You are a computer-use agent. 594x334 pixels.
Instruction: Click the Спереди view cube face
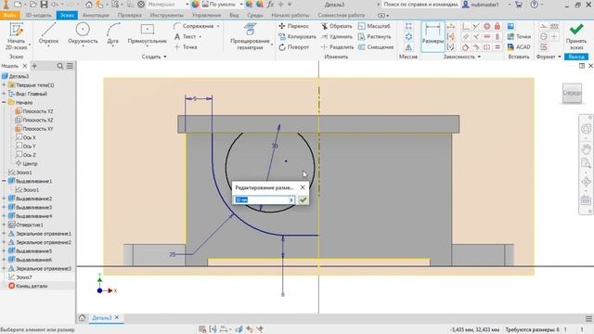click(572, 93)
